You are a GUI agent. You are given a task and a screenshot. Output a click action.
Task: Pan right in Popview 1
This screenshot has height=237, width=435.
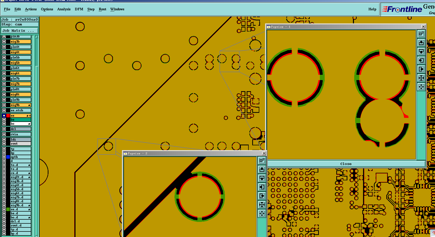click(x=421, y=69)
